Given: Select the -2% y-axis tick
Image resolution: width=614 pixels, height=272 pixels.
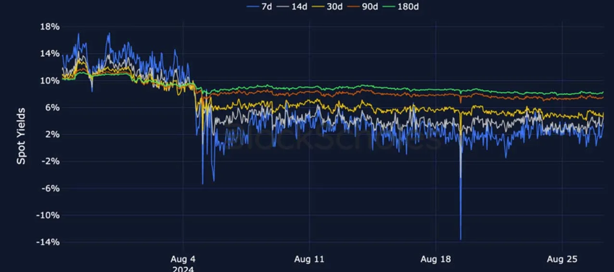Looking at the screenshot, I should point(51,161).
